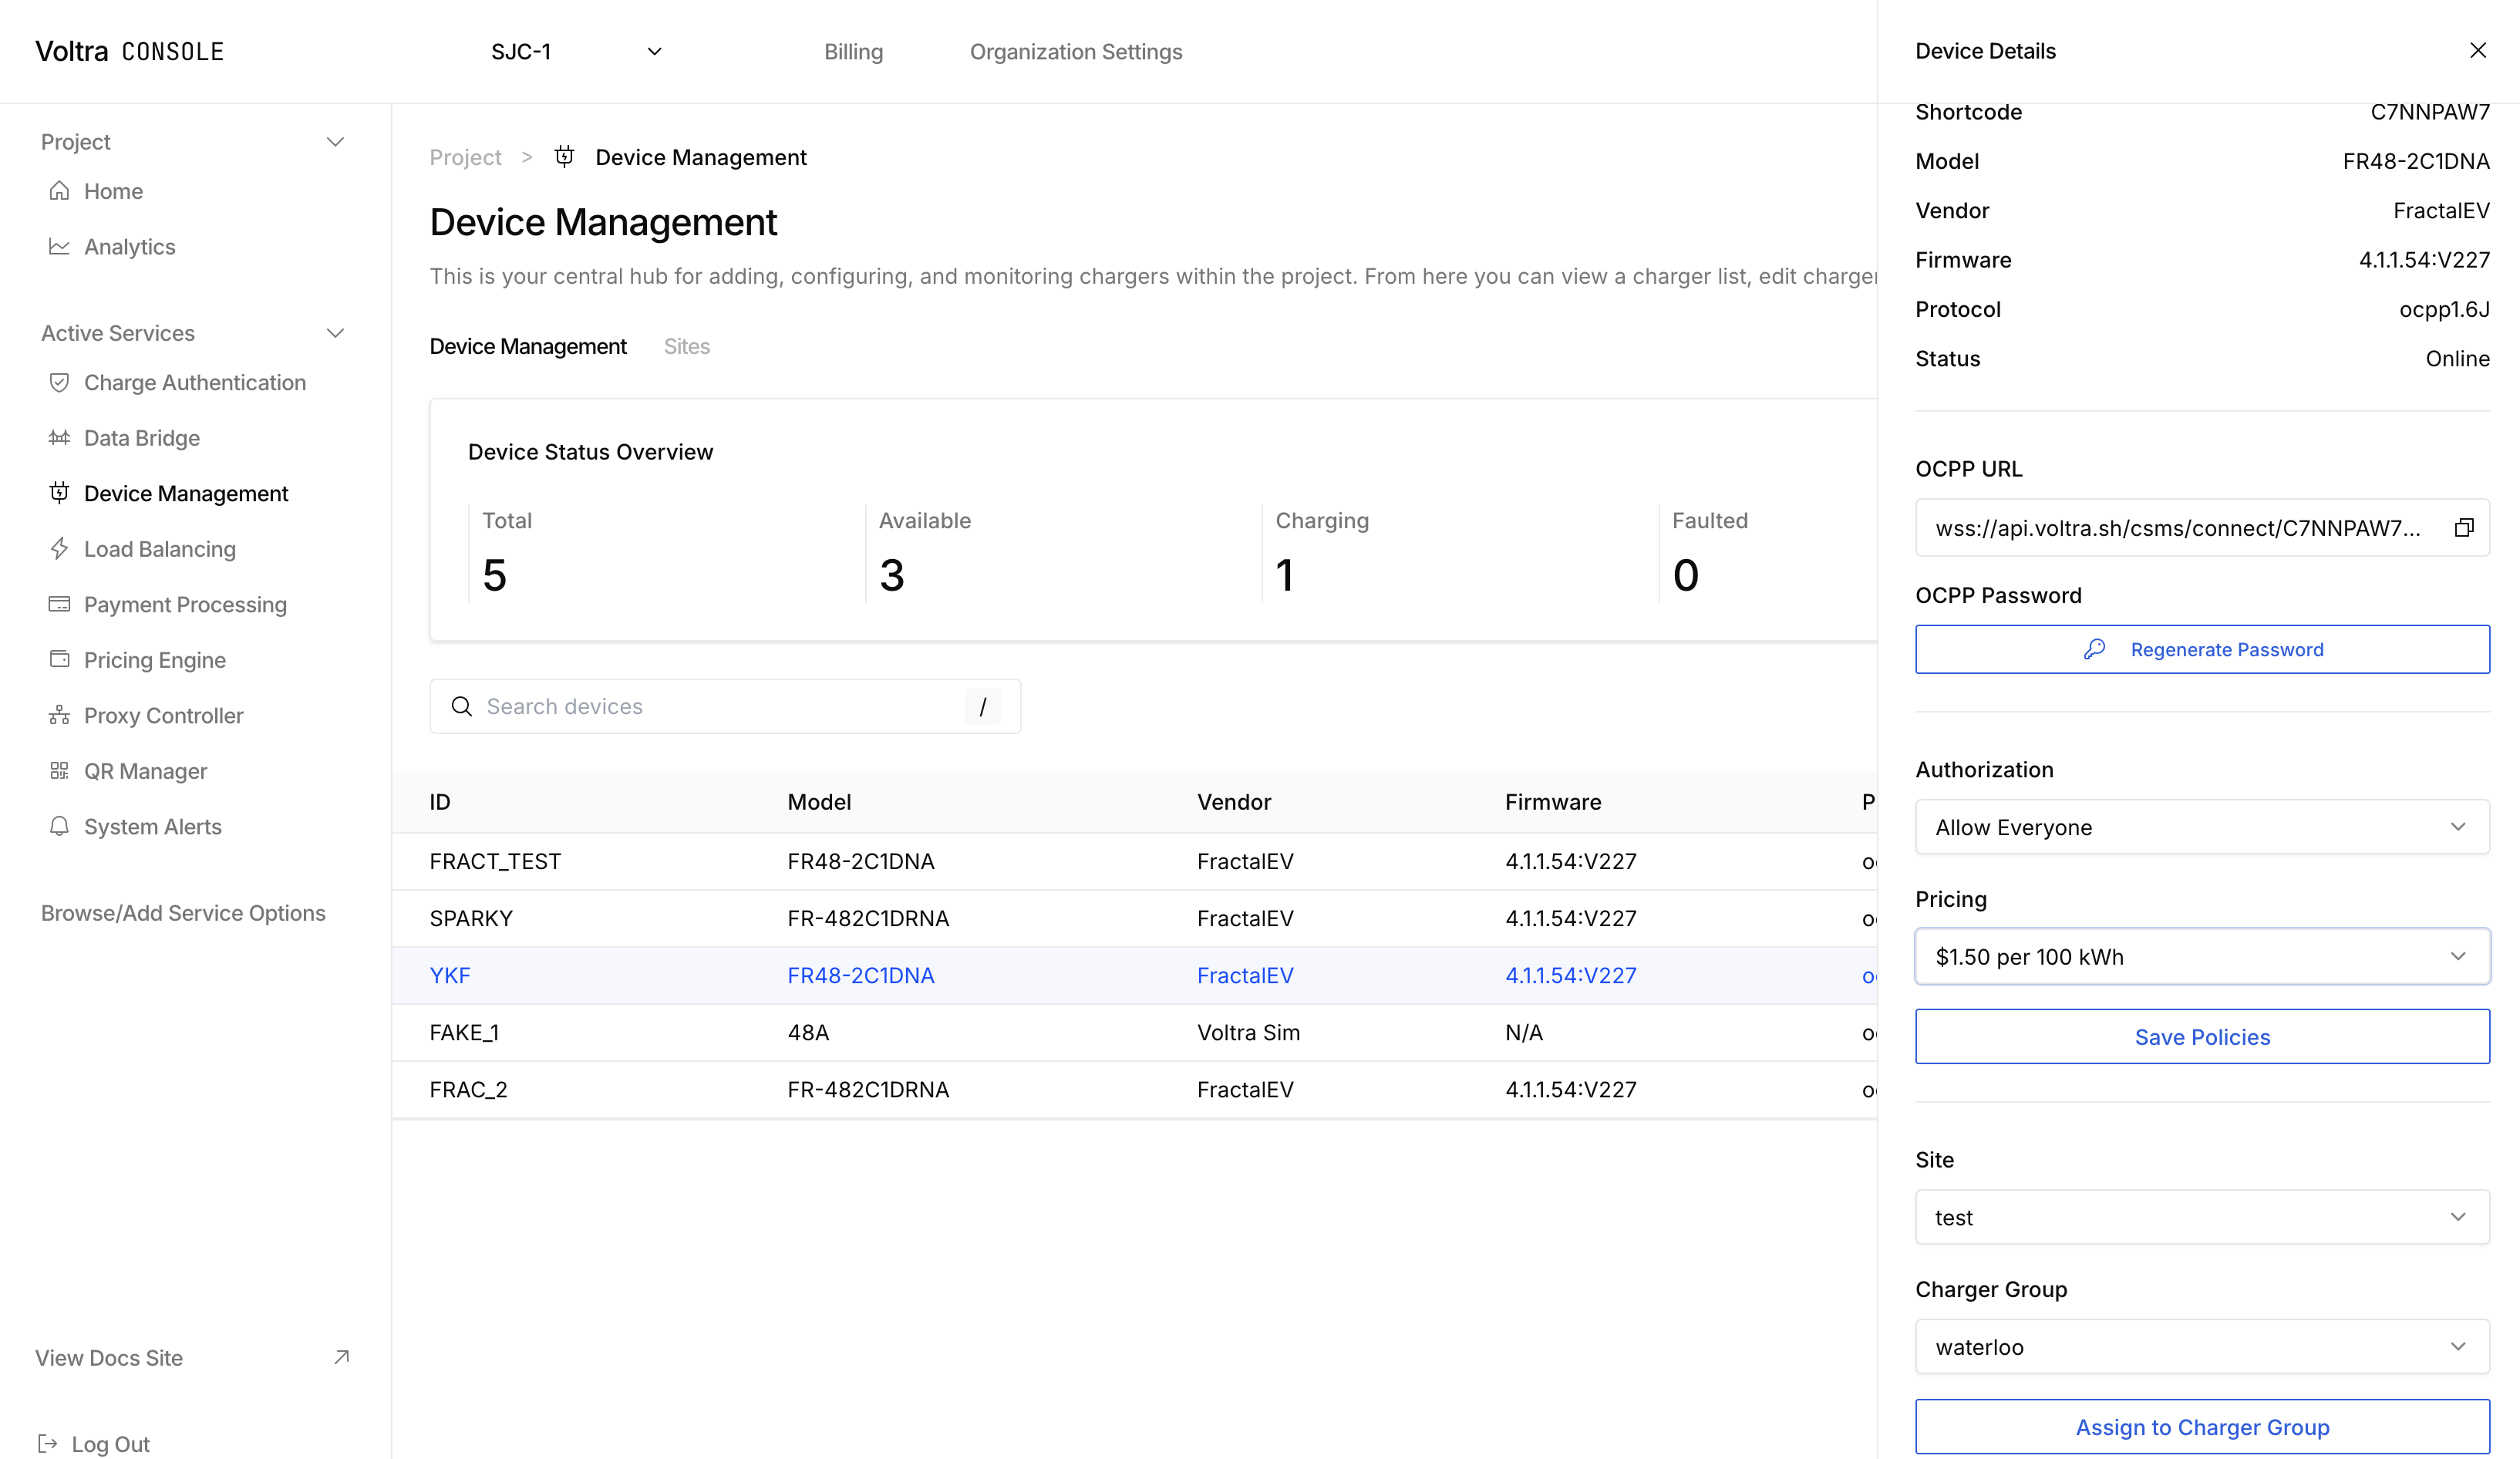Open the Analytics section in the sidebar
This screenshot has width=2520, height=1459.
[129, 246]
